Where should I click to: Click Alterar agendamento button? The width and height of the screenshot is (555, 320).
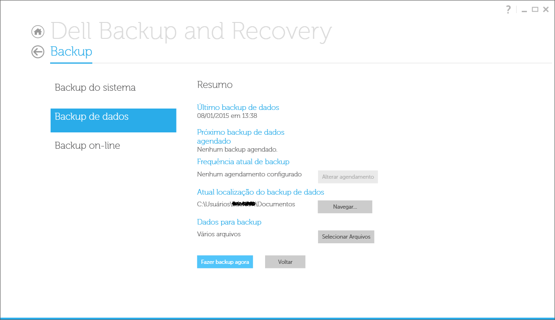pyautogui.click(x=348, y=177)
